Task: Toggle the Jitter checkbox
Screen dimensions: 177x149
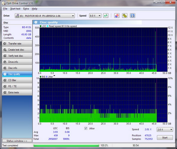Action: click(86, 128)
